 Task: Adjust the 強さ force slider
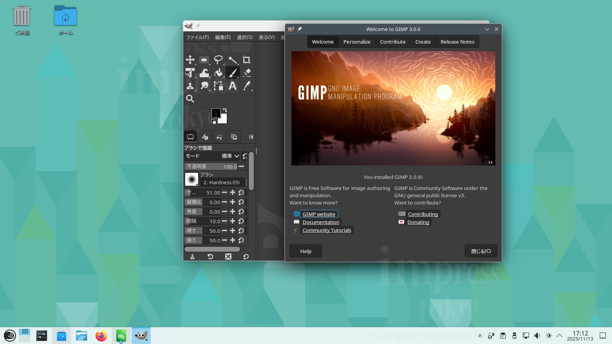pos(203,240)
